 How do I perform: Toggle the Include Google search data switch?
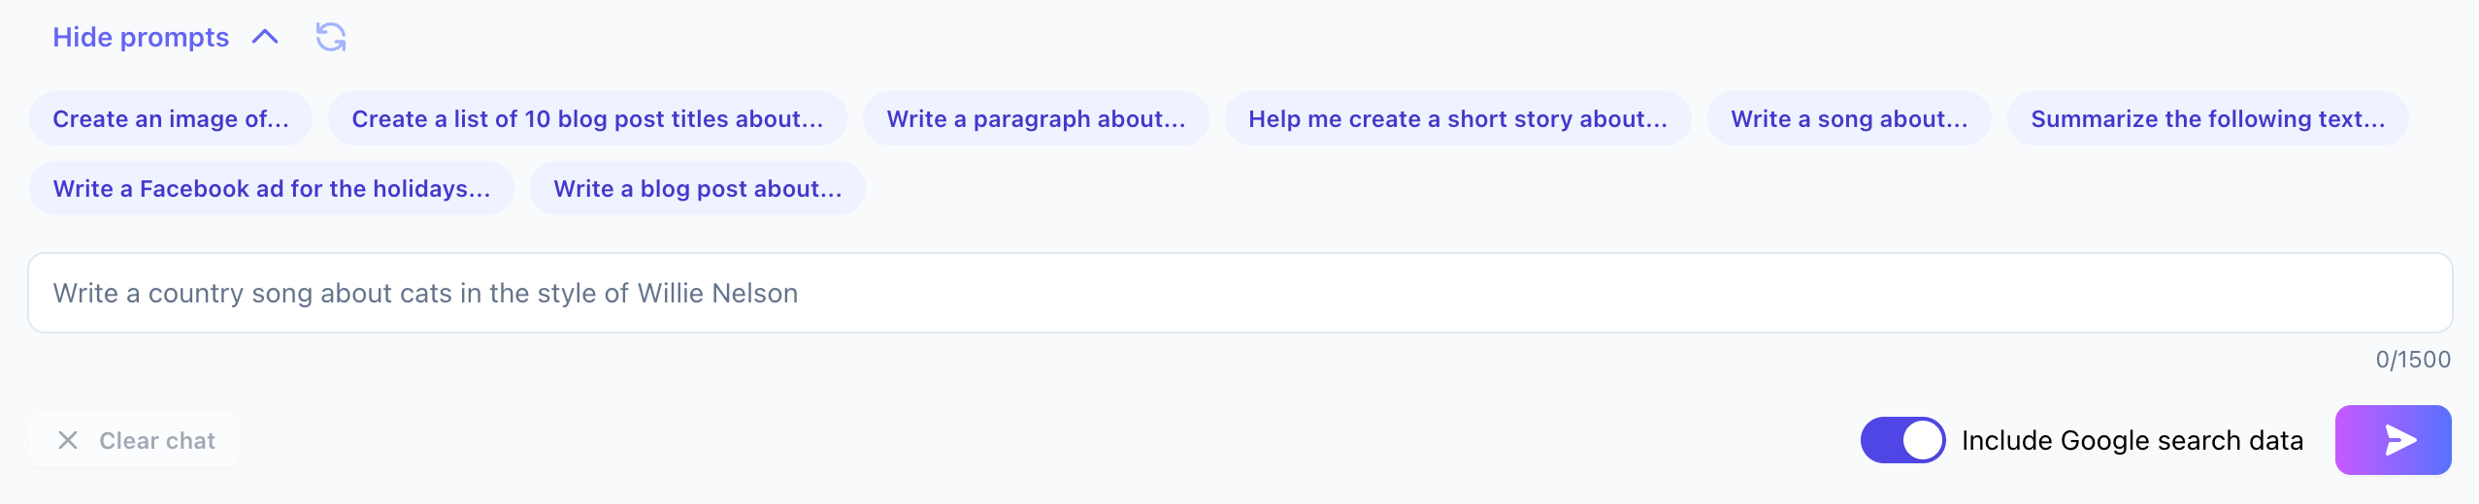(1902, 440)
